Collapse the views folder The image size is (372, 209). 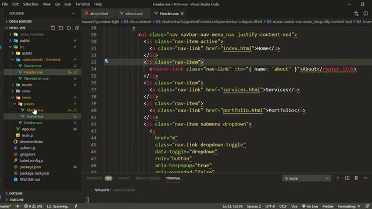pyautogui.click(x=26, y=98)
